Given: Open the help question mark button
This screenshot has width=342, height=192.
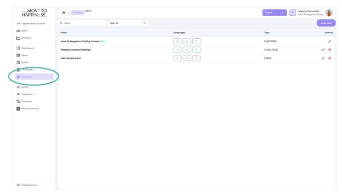Looking at the screenshot, I should coord(292,12).
